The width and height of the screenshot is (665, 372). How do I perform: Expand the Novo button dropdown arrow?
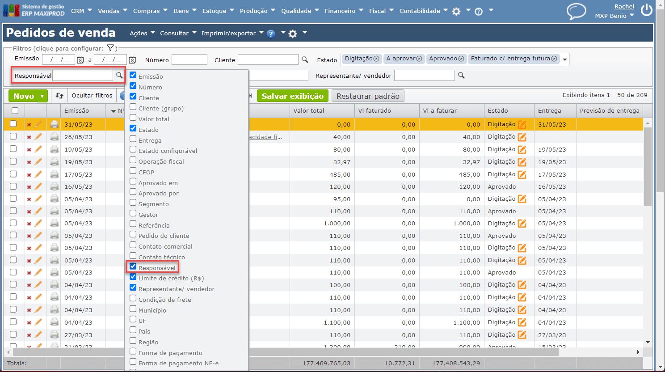[42, 96]
